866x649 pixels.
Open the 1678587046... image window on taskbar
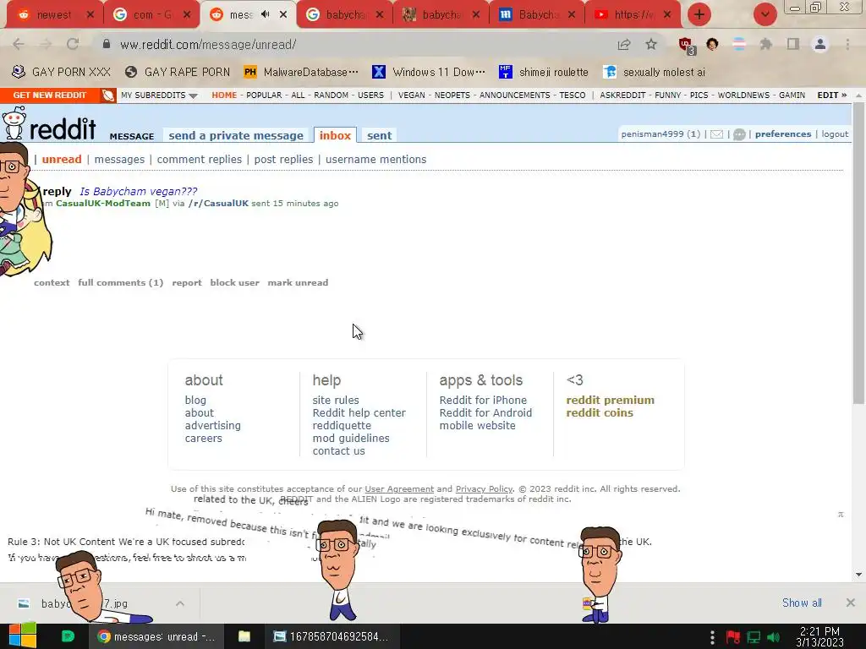point(332,636)
